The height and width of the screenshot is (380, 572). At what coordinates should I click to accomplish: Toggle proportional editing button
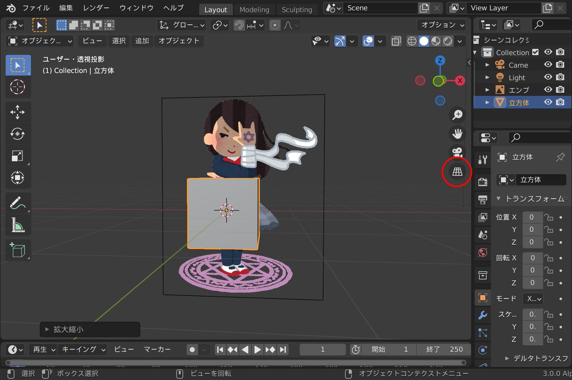point(274,25)
